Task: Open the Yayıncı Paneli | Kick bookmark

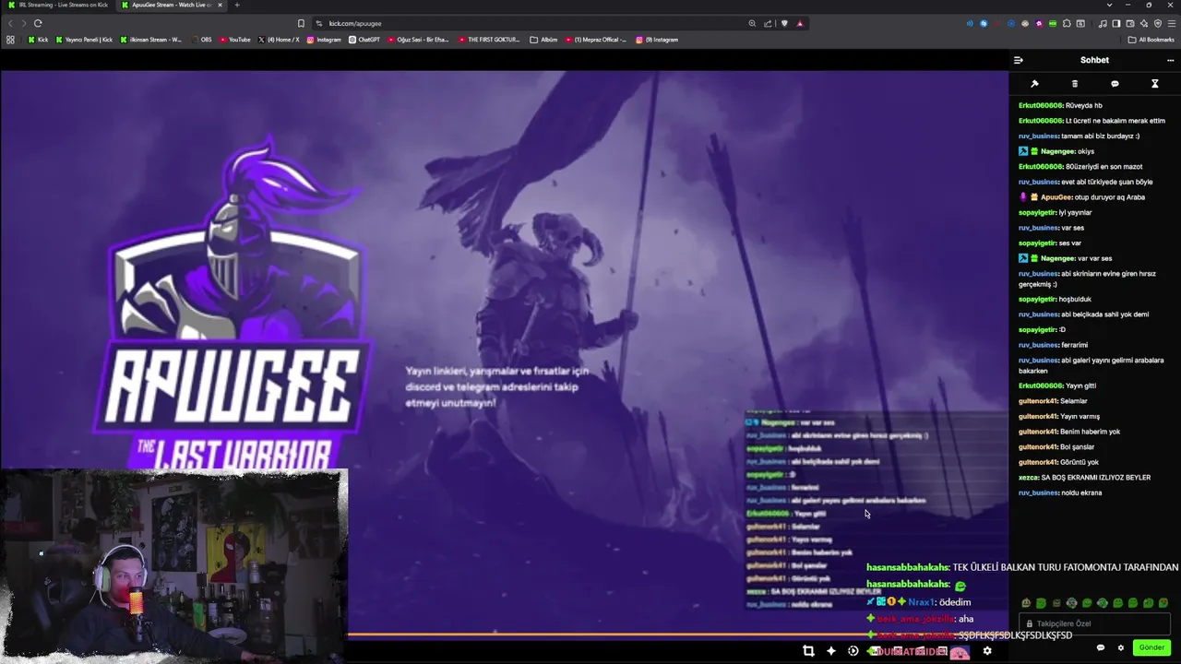Action: [84, 40]
